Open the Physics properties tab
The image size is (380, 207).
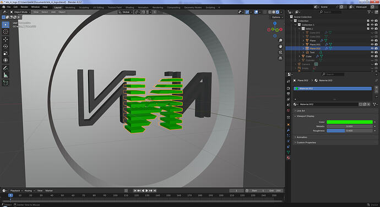tap(289, 141)
